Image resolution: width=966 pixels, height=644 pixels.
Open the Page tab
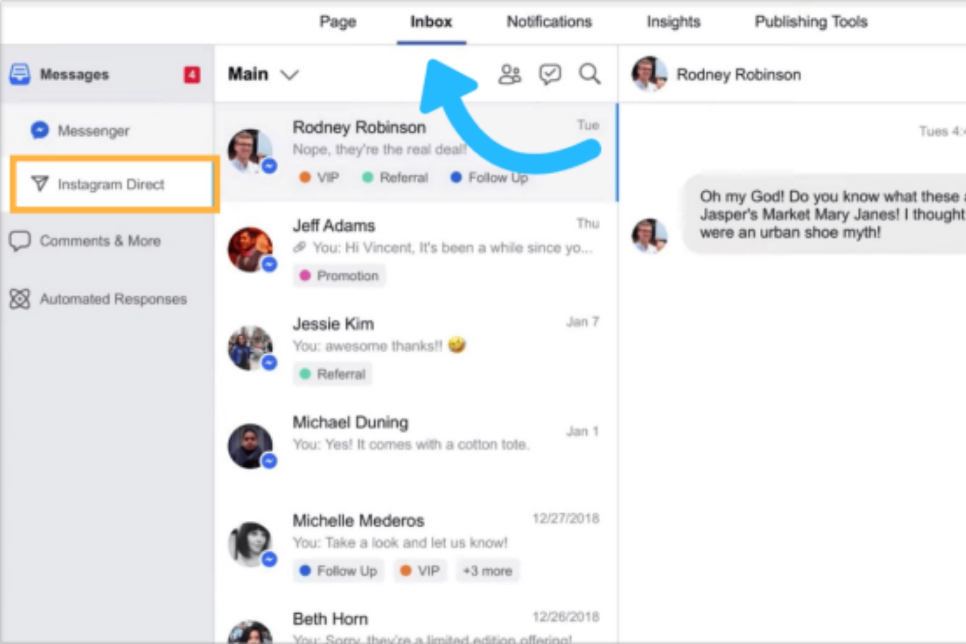[337, 22]
